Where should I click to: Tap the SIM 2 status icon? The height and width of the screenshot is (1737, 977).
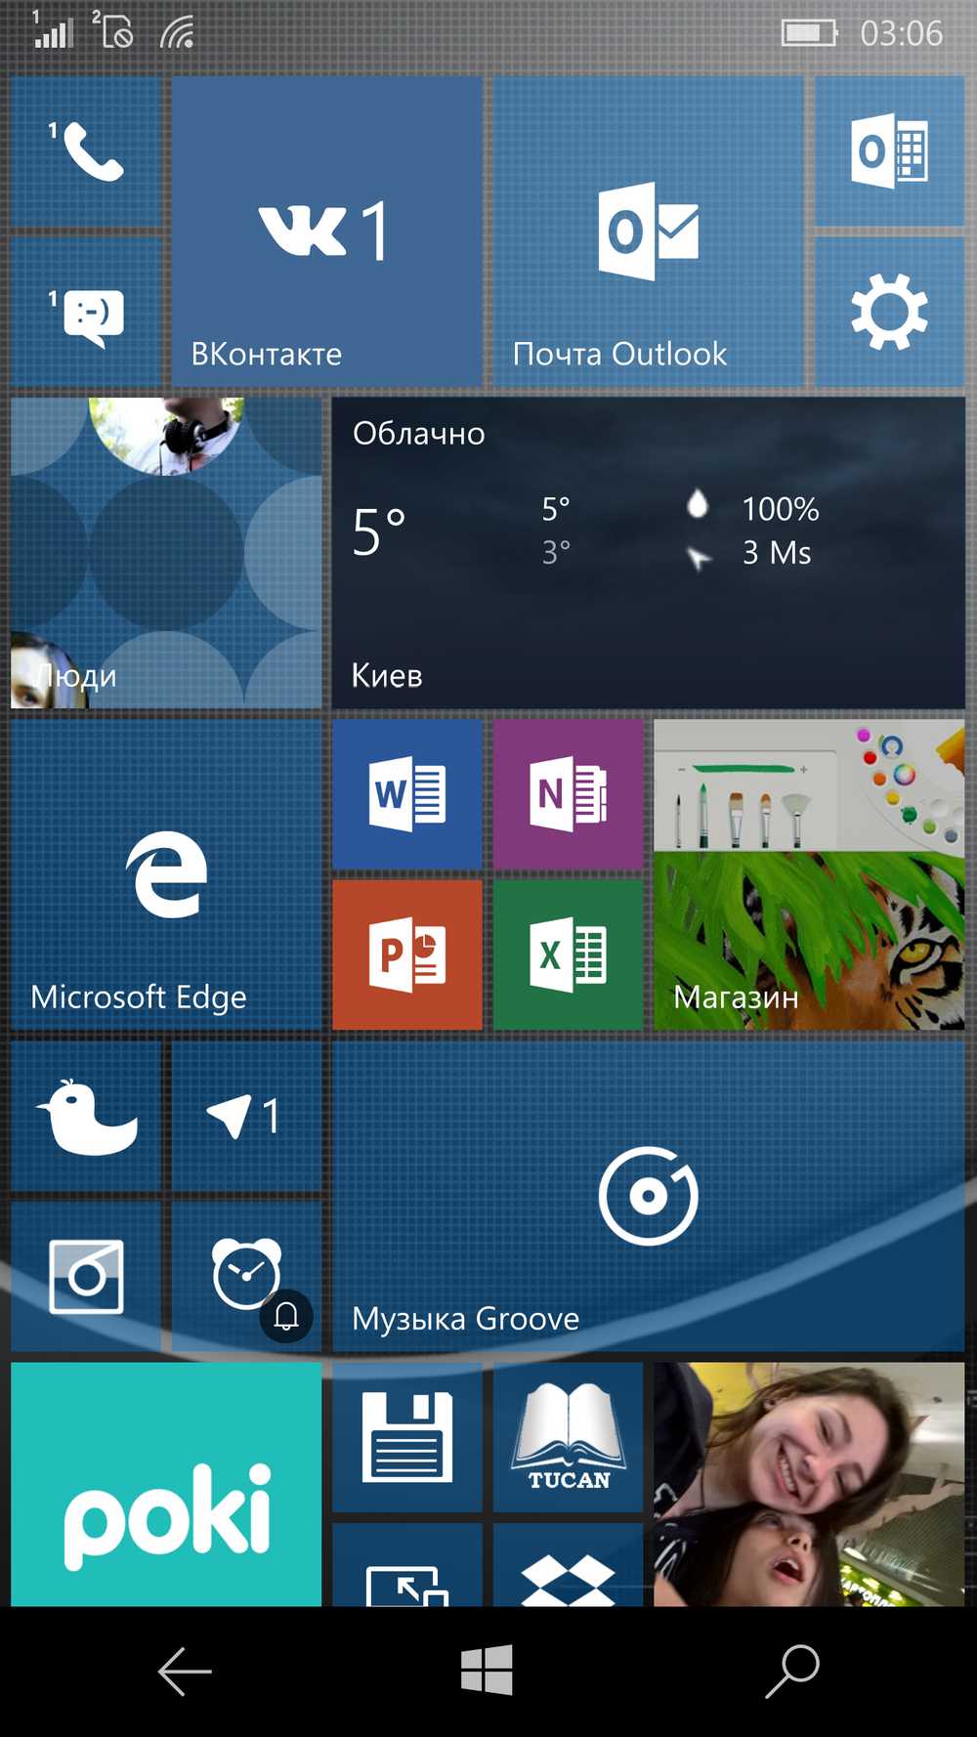[x=113, y=29]
